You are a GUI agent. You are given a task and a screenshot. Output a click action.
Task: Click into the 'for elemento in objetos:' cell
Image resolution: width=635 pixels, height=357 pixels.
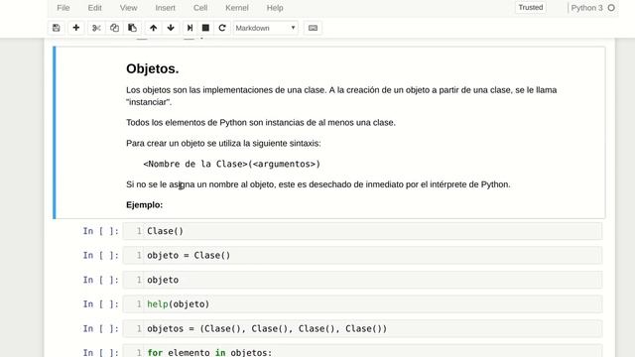click(x=362, y=351)
